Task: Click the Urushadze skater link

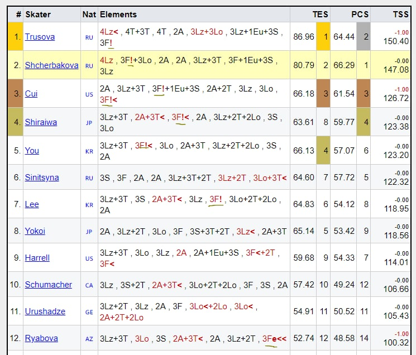Action: click(x=45, y=311)
